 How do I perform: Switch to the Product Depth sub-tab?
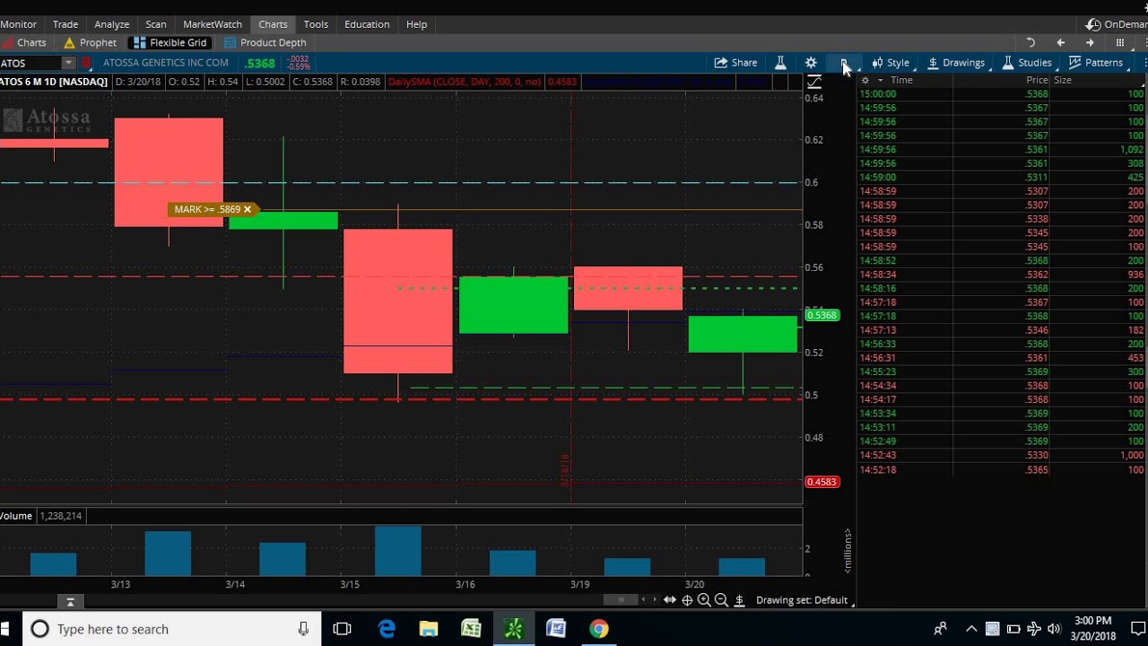point(265,42)
